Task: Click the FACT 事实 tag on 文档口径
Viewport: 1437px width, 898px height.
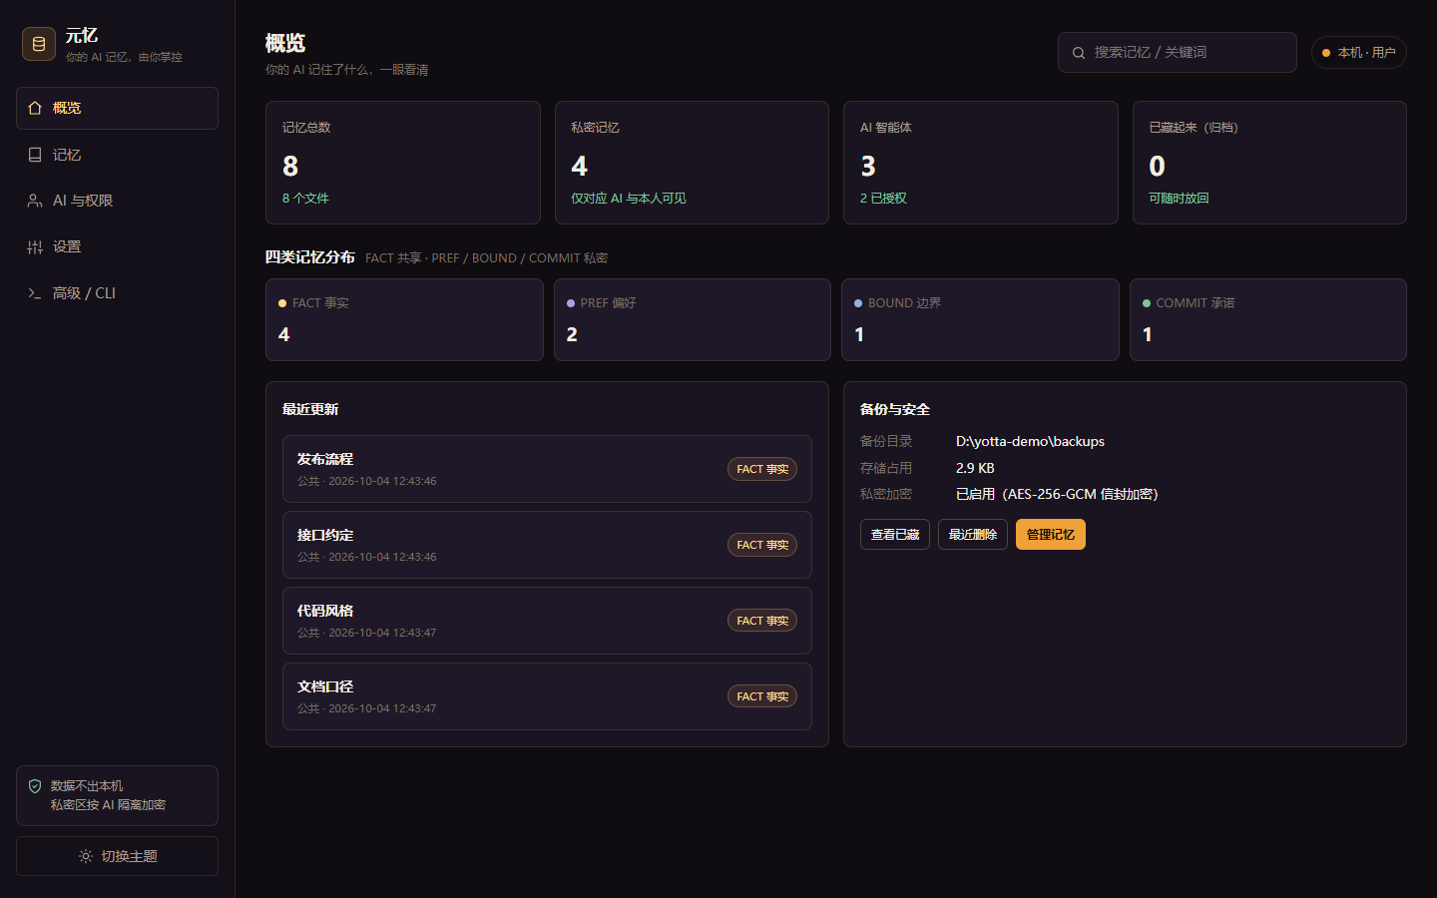Action: [762, 696]
